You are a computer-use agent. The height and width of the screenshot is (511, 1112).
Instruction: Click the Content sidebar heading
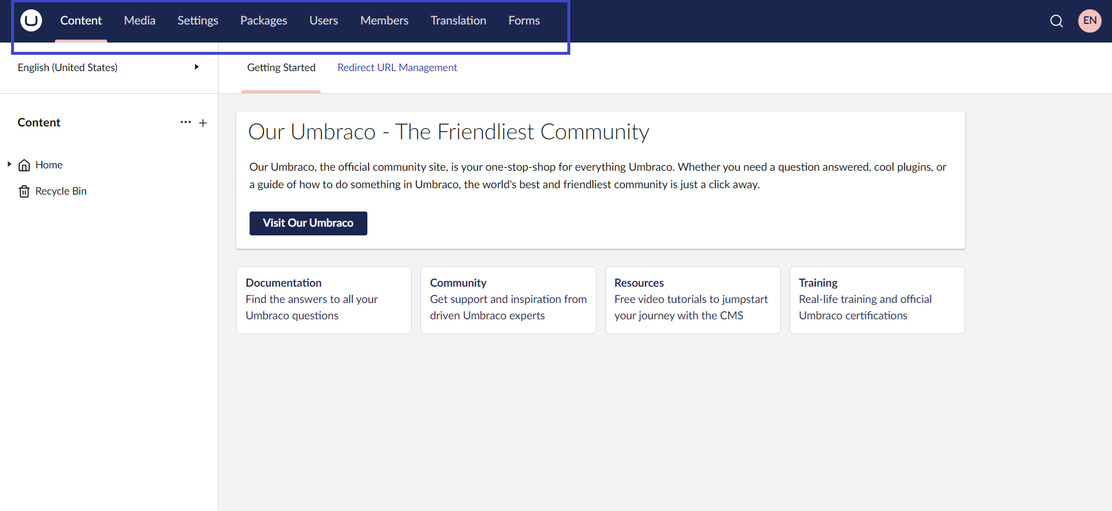(39, 122)
